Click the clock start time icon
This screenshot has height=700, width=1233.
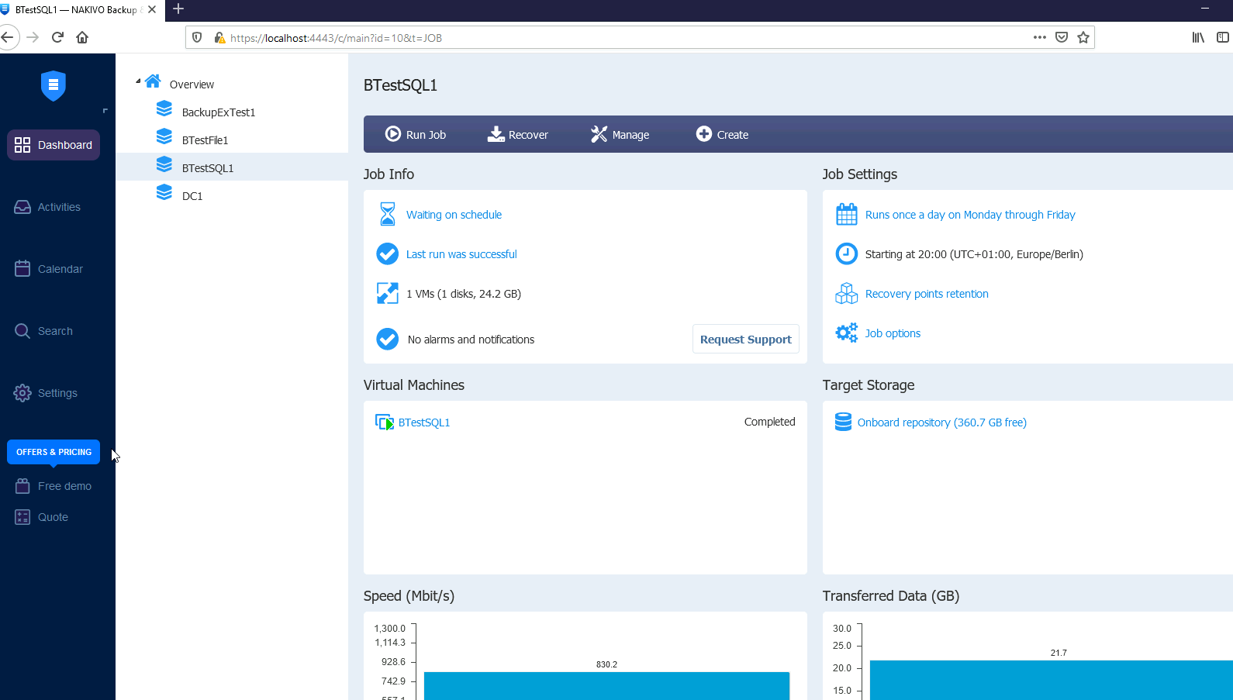tap(847, 253)
